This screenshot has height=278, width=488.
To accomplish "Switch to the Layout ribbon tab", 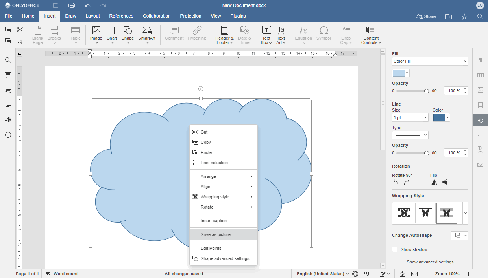I will pyautogui.click(x=92, y=16).
